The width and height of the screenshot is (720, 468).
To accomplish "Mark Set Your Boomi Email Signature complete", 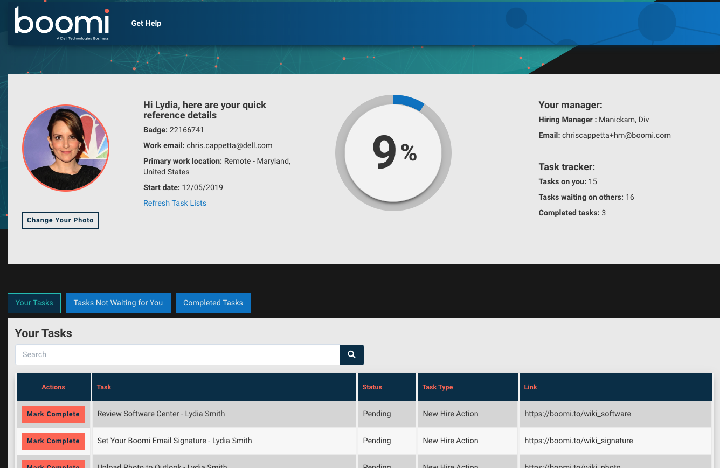I will [x=53, y=441].
